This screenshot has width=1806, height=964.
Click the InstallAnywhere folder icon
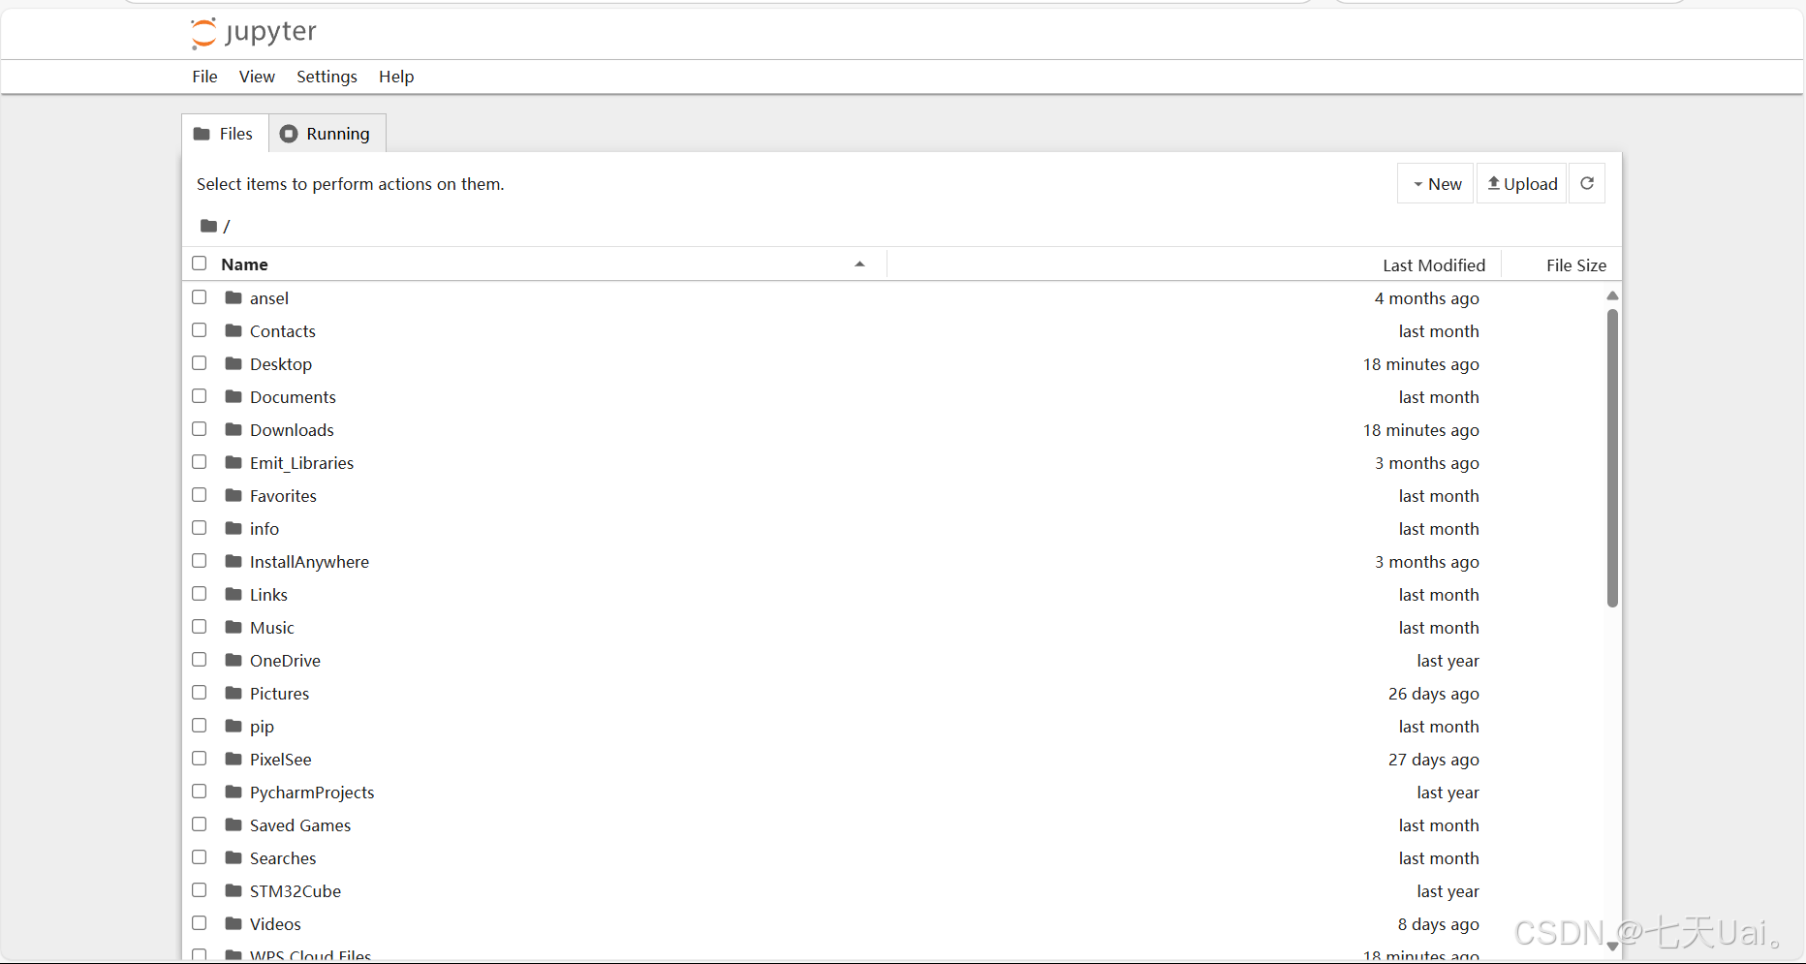(x=234, y=561)
